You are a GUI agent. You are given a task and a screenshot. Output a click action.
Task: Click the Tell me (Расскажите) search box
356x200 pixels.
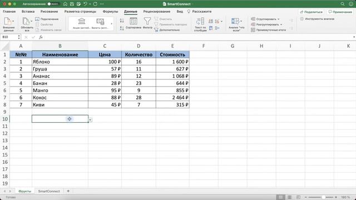(x=200, y=11)
